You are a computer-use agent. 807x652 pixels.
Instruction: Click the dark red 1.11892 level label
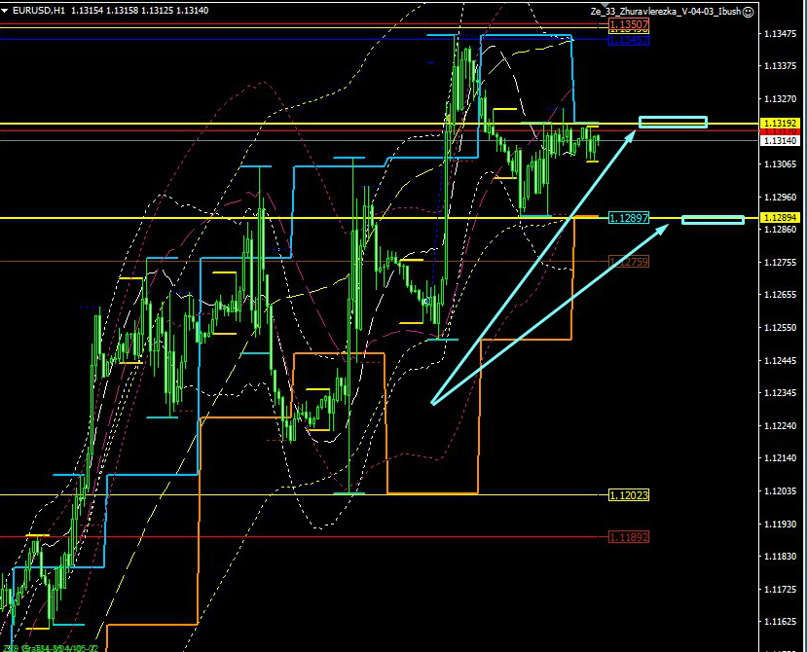tap(628, 537)
